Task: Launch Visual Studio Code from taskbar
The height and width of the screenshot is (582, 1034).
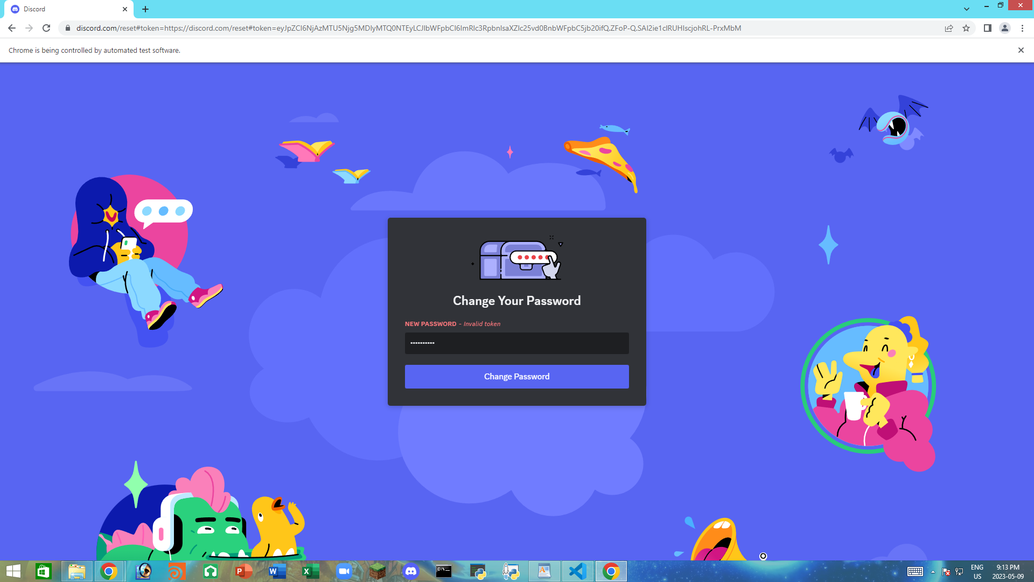Action: [577, 571]
